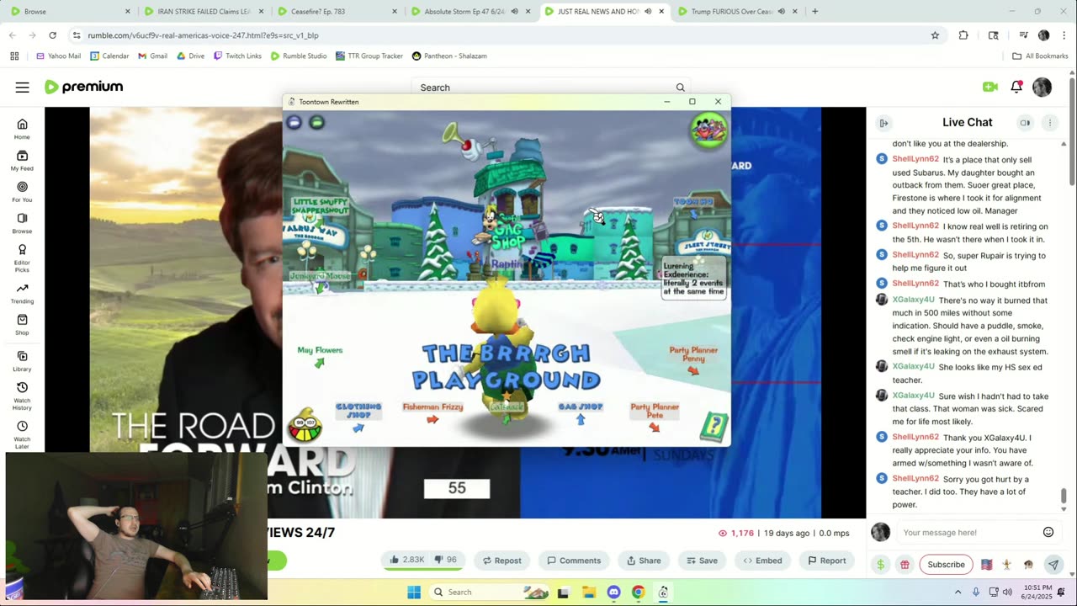Open Twitch Links bookmark folder
The height and width of the screenshot is (606, 1077).
(x=237, y=56)
